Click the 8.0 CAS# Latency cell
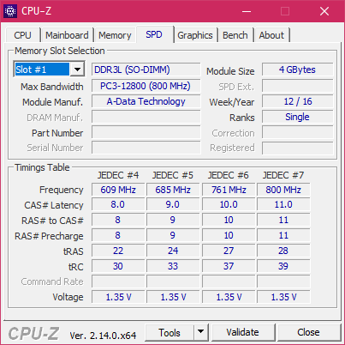The width and height of the screenshot is (345, 345). (118, 205)
